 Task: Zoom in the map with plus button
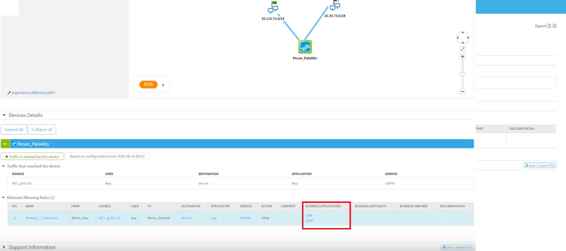(x=463, y=56)
